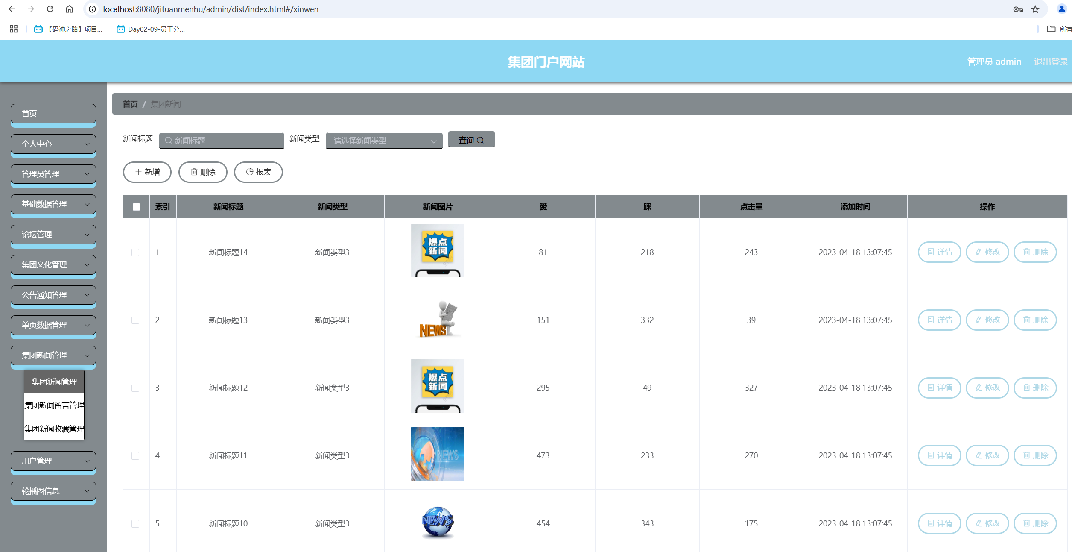The height and width of the screenshot is (552, 1072).
Task: Click 管理员 admin in the header
Action: [x=994, y=62]
